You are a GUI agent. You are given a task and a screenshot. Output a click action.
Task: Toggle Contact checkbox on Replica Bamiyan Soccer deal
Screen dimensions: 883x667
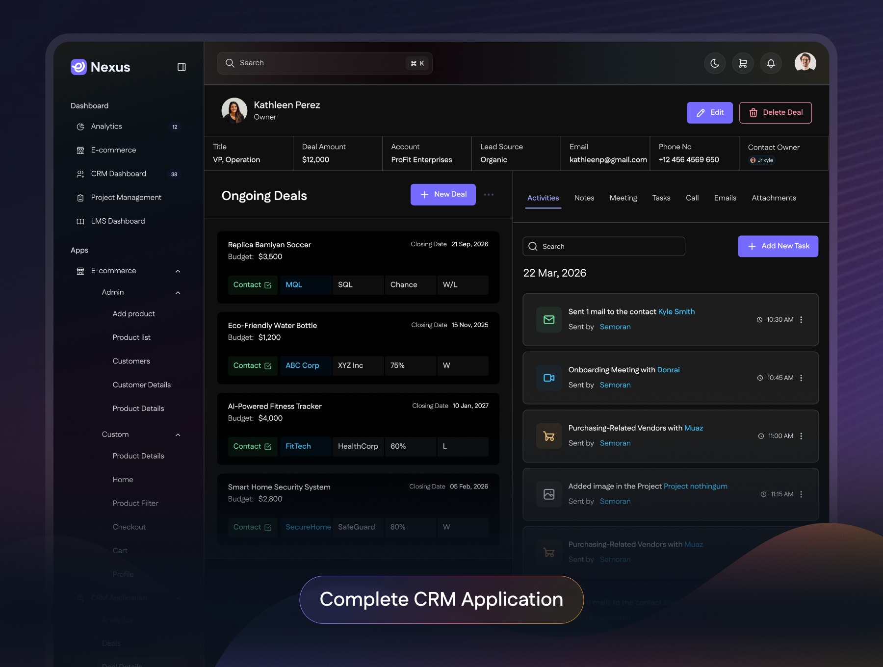point(268,285)
